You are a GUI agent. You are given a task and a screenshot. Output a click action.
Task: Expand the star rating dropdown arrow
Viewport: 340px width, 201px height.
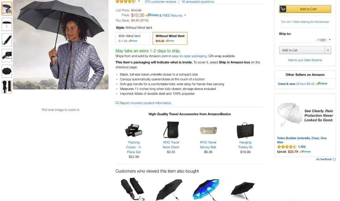pyautogui.click(x=139, y=2)
